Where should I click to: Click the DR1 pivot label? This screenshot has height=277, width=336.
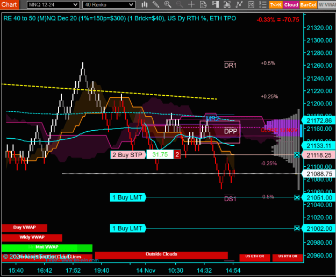[230, 66]
